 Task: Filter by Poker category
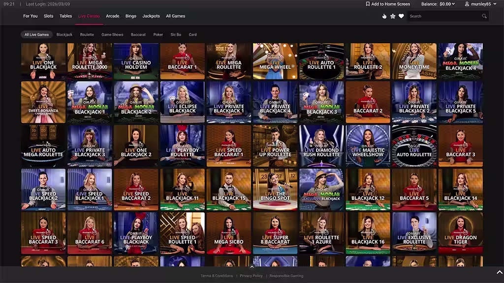click(x=158, y=35)
